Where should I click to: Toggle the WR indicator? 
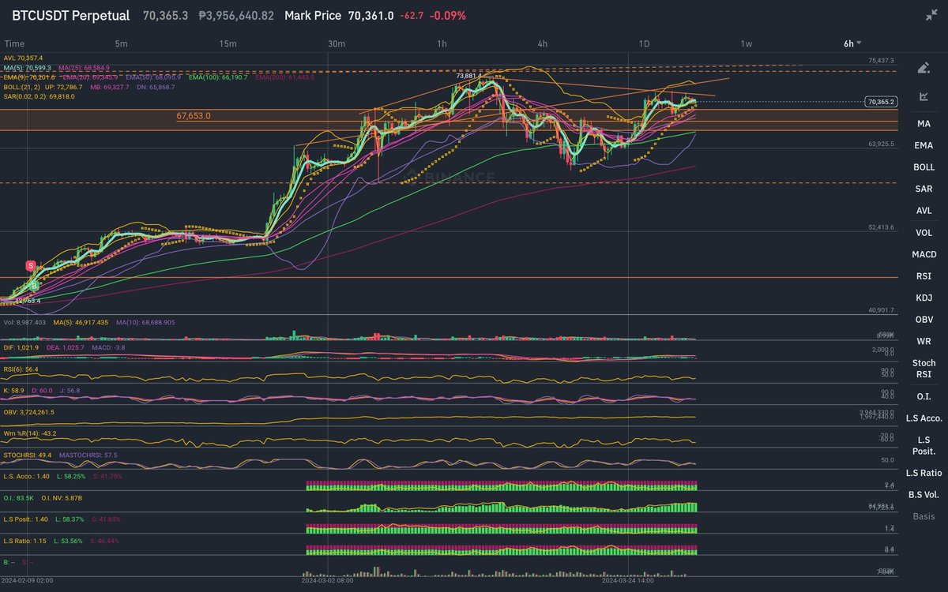pos(924,342)
